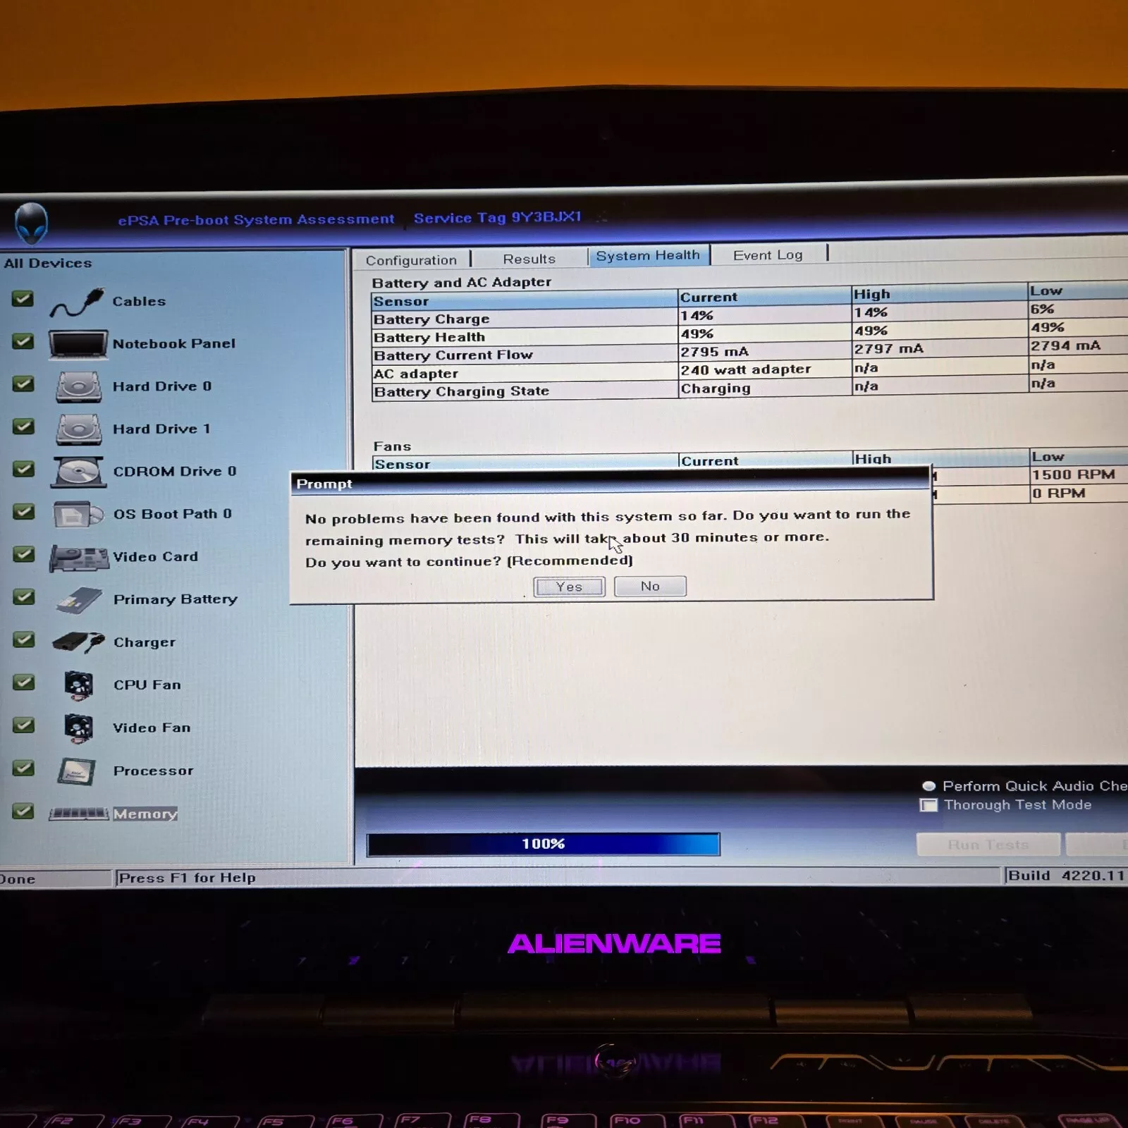Click the Run Tests button
1128x1128 pixels.
pyautogui.click(x=988, y=844)
